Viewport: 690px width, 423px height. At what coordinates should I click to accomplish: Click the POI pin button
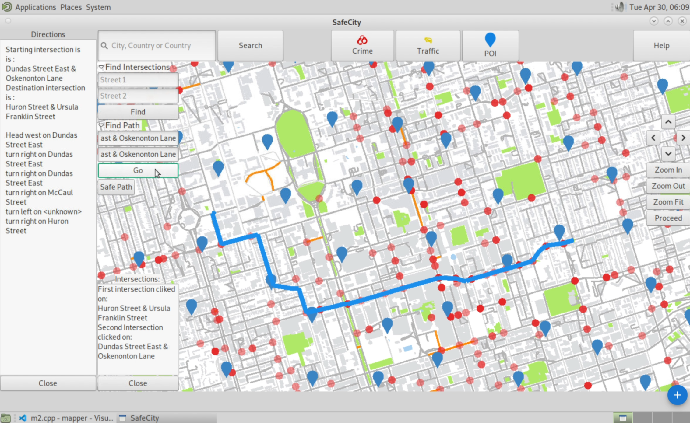tap(490, 45)
